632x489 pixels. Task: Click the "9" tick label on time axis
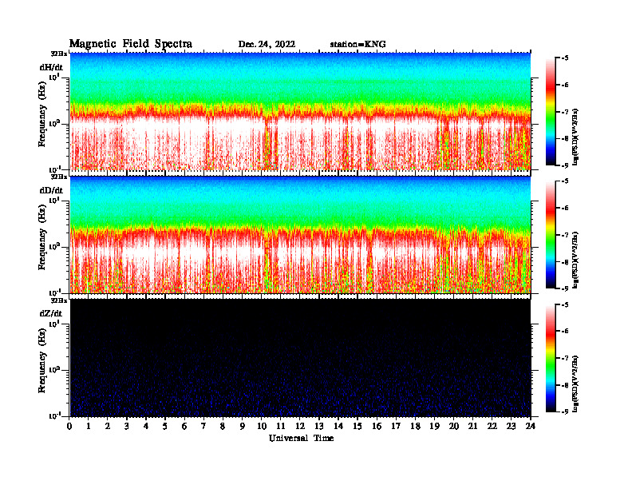tap(243, 427)
